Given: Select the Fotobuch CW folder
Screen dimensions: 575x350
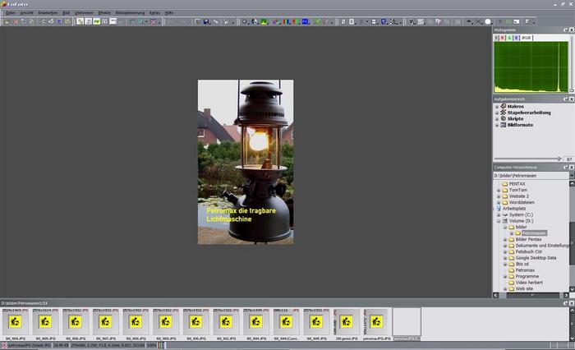Looking at the screenshot, I should point(528,251).
